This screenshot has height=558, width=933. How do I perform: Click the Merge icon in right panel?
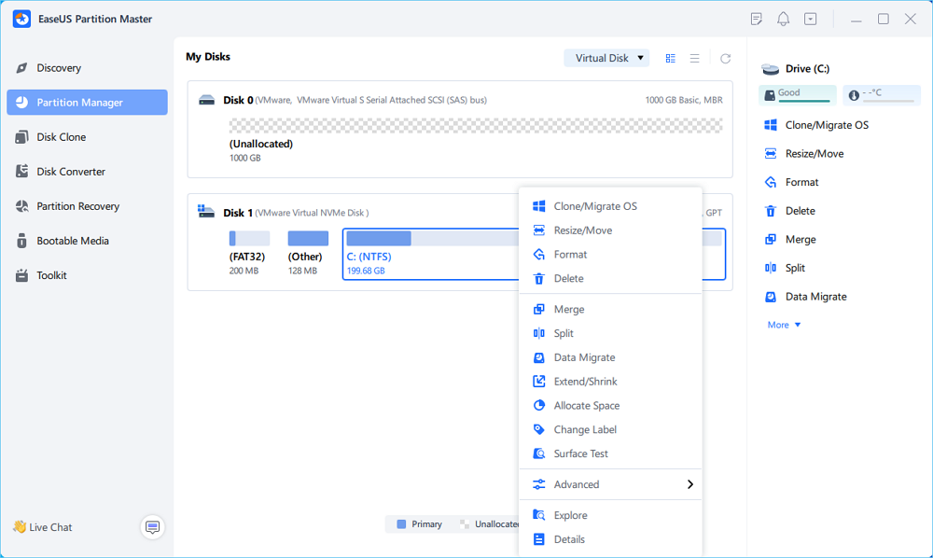tap(771, 240)
